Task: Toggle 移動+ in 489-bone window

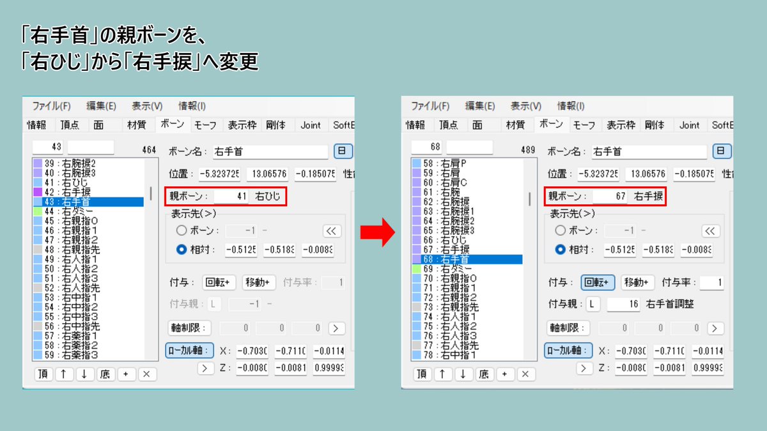Action: [637, 282]
